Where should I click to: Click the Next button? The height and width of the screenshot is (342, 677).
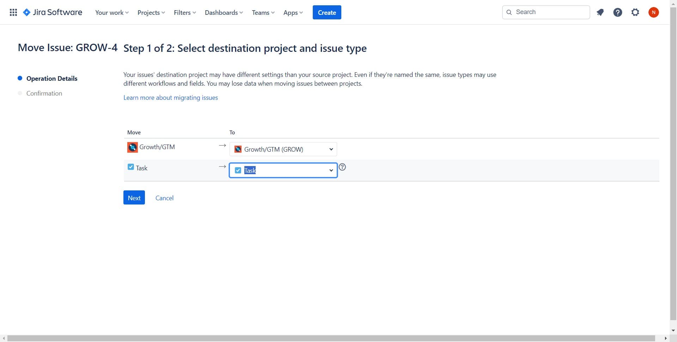tap(134, 197)
